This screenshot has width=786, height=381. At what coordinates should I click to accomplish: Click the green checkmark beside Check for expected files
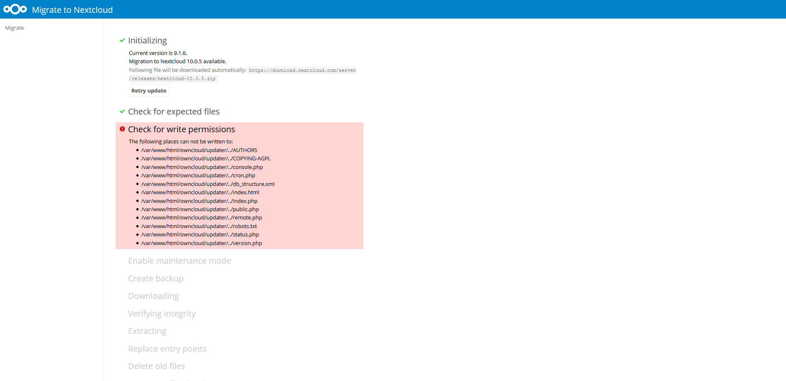122,112
